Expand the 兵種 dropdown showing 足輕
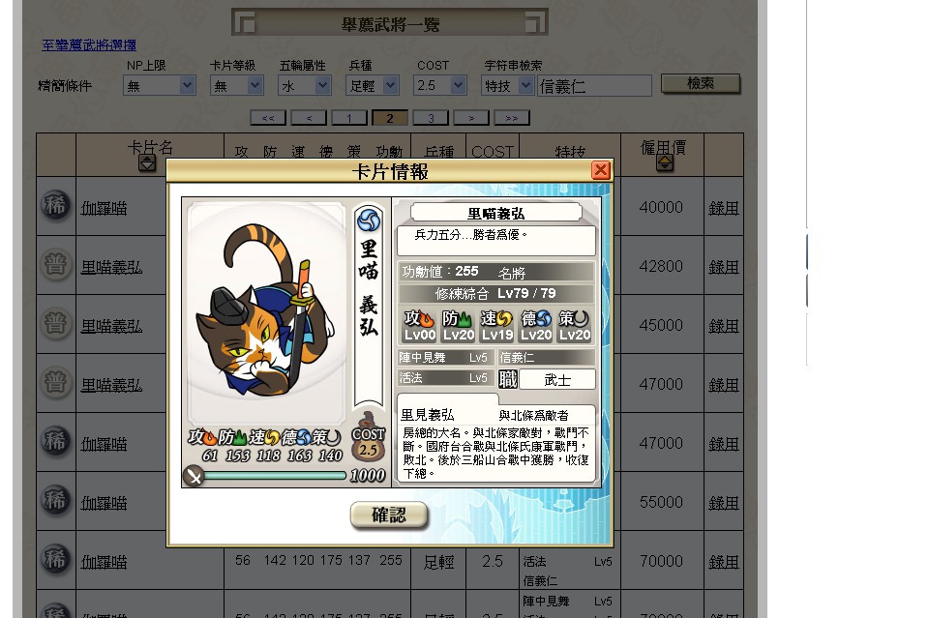Screen dimensions: 929x618 (372, 85)
